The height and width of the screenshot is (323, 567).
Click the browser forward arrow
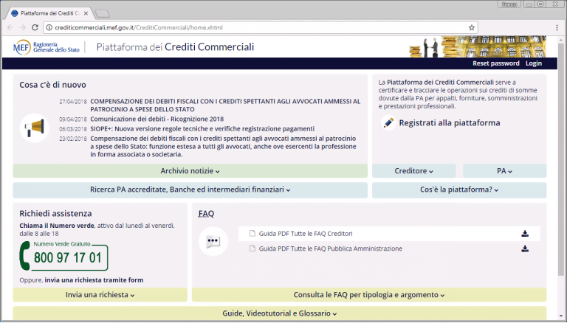coord(22,27)
